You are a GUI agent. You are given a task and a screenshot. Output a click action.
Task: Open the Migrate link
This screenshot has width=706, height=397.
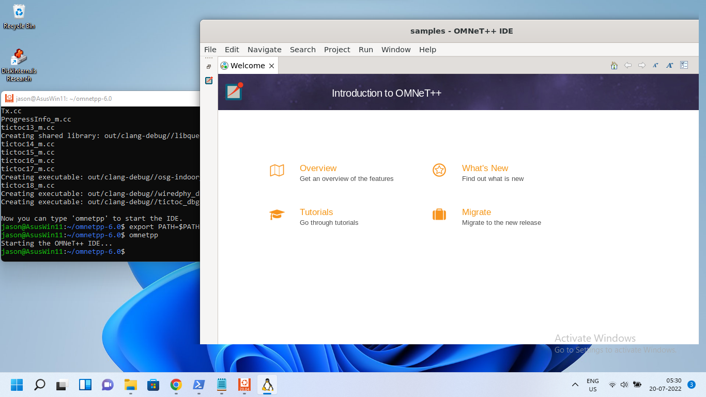[x=477, y=212]
